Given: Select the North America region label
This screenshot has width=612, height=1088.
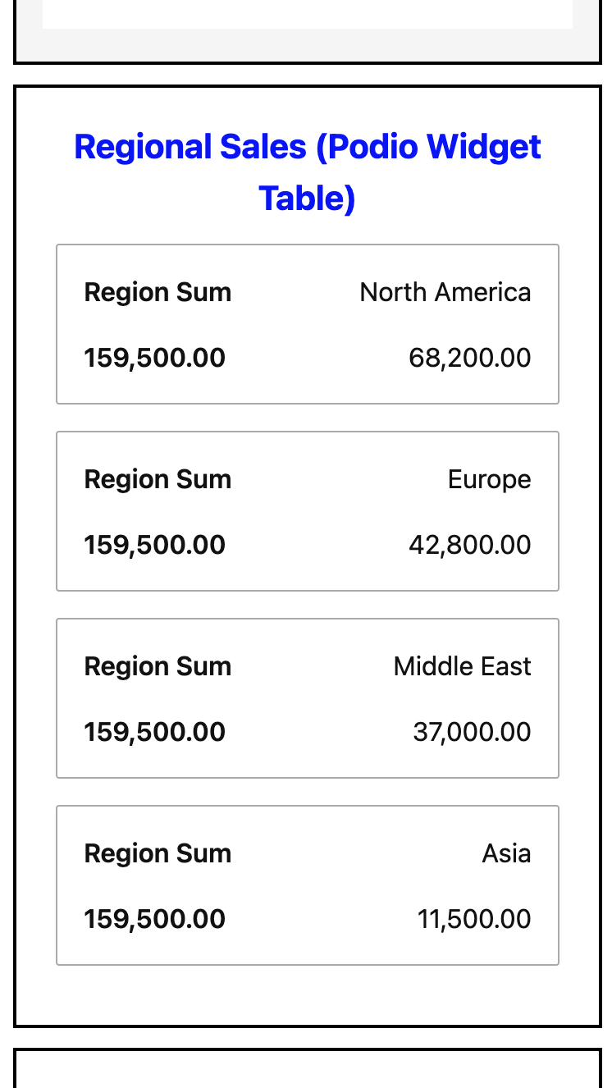Looking at the screenshot, I should tap(445, 292).
